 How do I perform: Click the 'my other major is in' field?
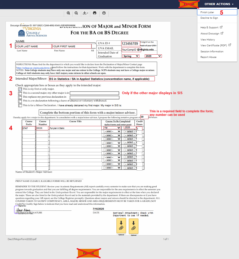pyautogui.click(x=94, y=93)
